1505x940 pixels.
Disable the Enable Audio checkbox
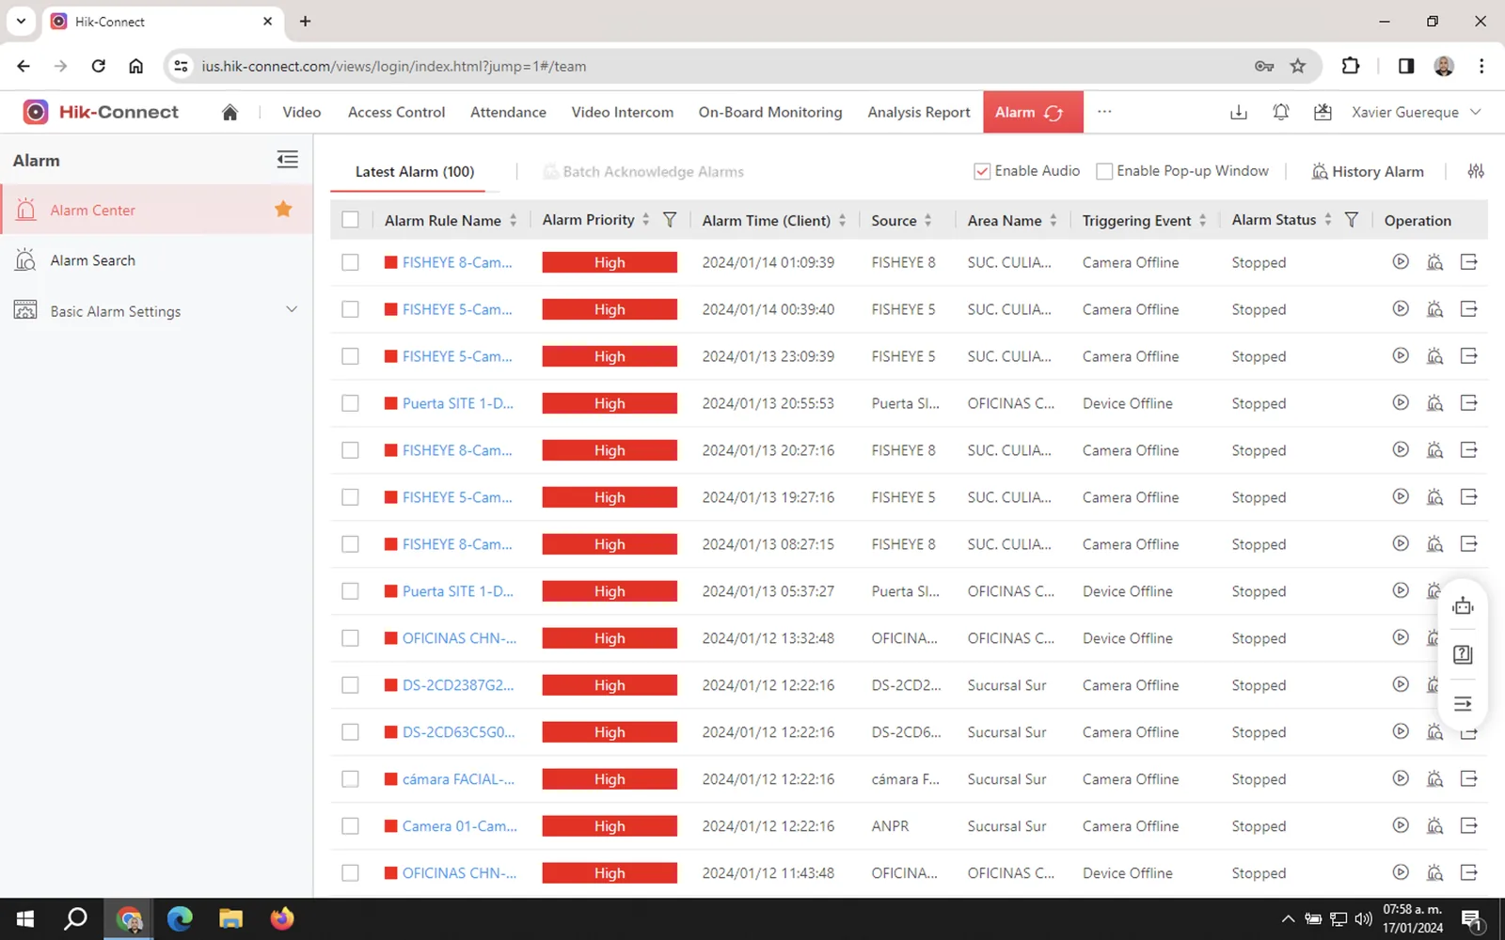pyautogui.click(x=982, y=171)
